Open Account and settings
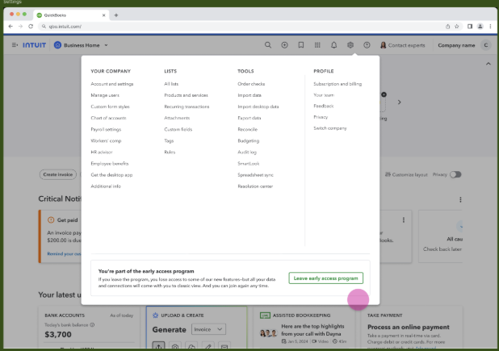The image size is (499, 351). (111, 84)
